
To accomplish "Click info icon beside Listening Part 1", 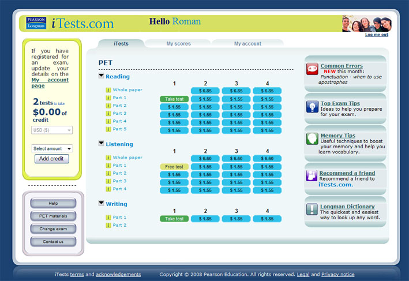I will coord(108,166).
